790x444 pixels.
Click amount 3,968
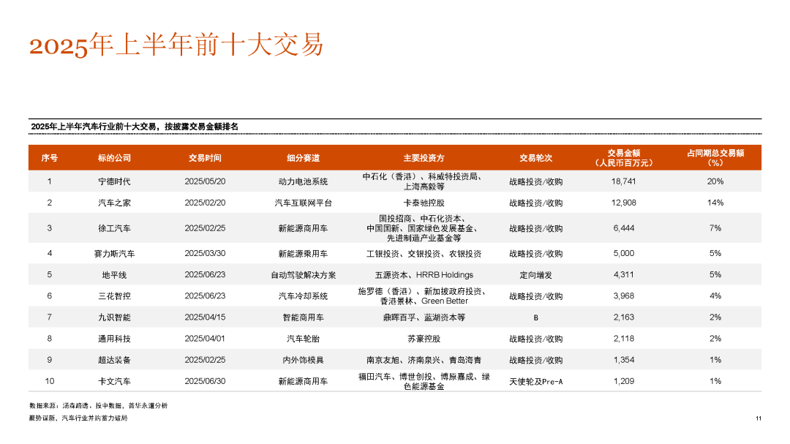pyautogui.click(x=624, y=296)
